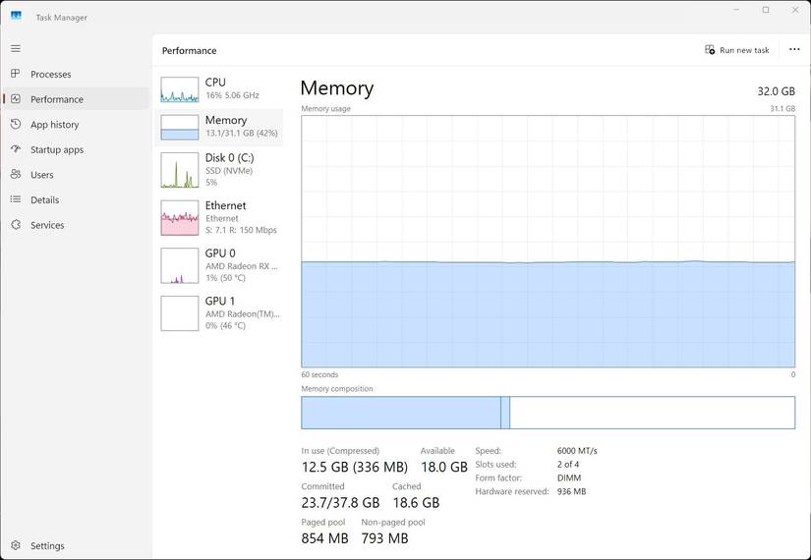Open the three-dot more options menu

pyautogui.click(x=794, y=50)
